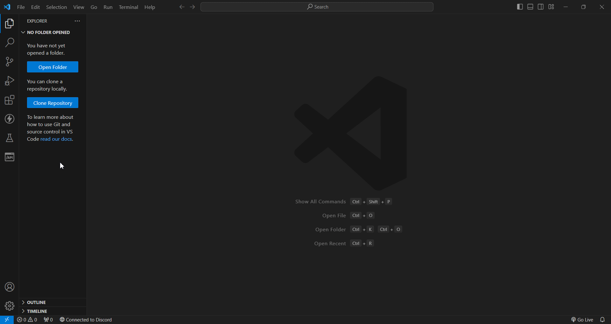This screenshot has width=611, height=324.
Task: Open the Thunder Client lightning icon
Action: (x=10, y=119)
